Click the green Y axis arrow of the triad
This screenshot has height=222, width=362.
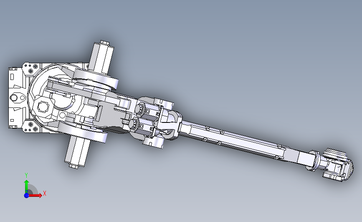pyautogui.click(x=27, y=187)
